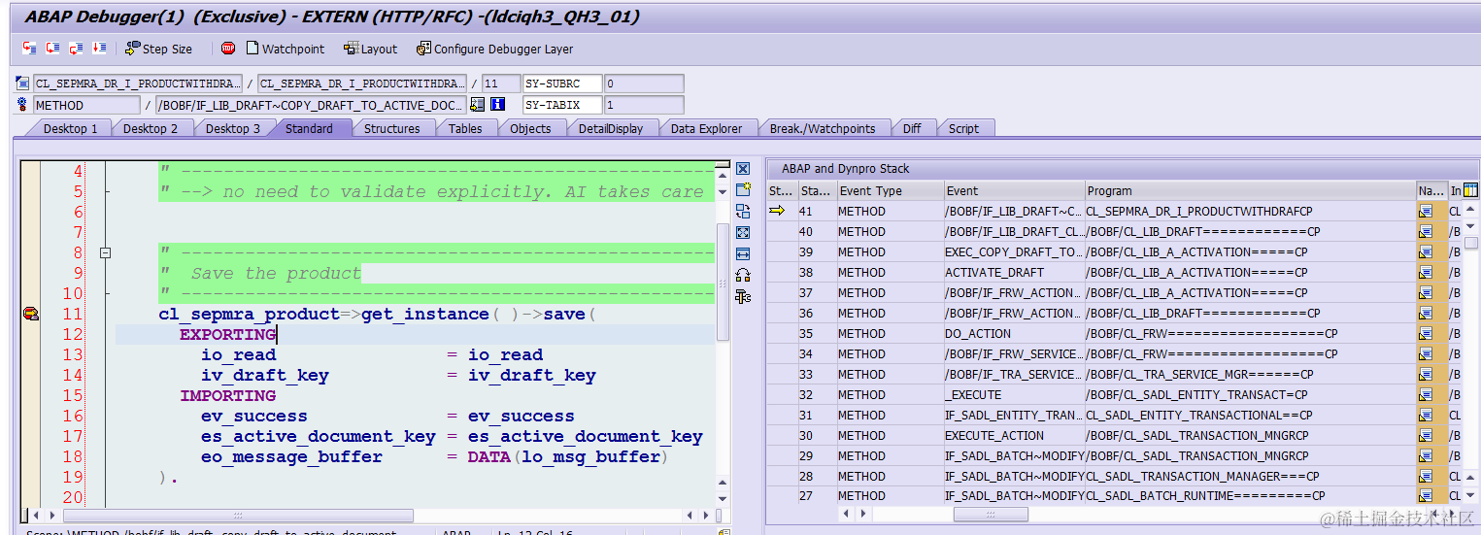Select the EXECUTE_ACTION stack event
Screen dimensions: 1481x535
pos(1013,435)
